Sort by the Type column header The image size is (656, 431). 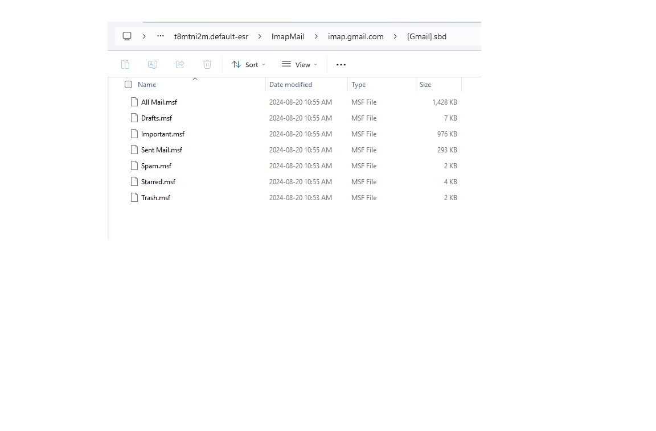click(359, 84)
